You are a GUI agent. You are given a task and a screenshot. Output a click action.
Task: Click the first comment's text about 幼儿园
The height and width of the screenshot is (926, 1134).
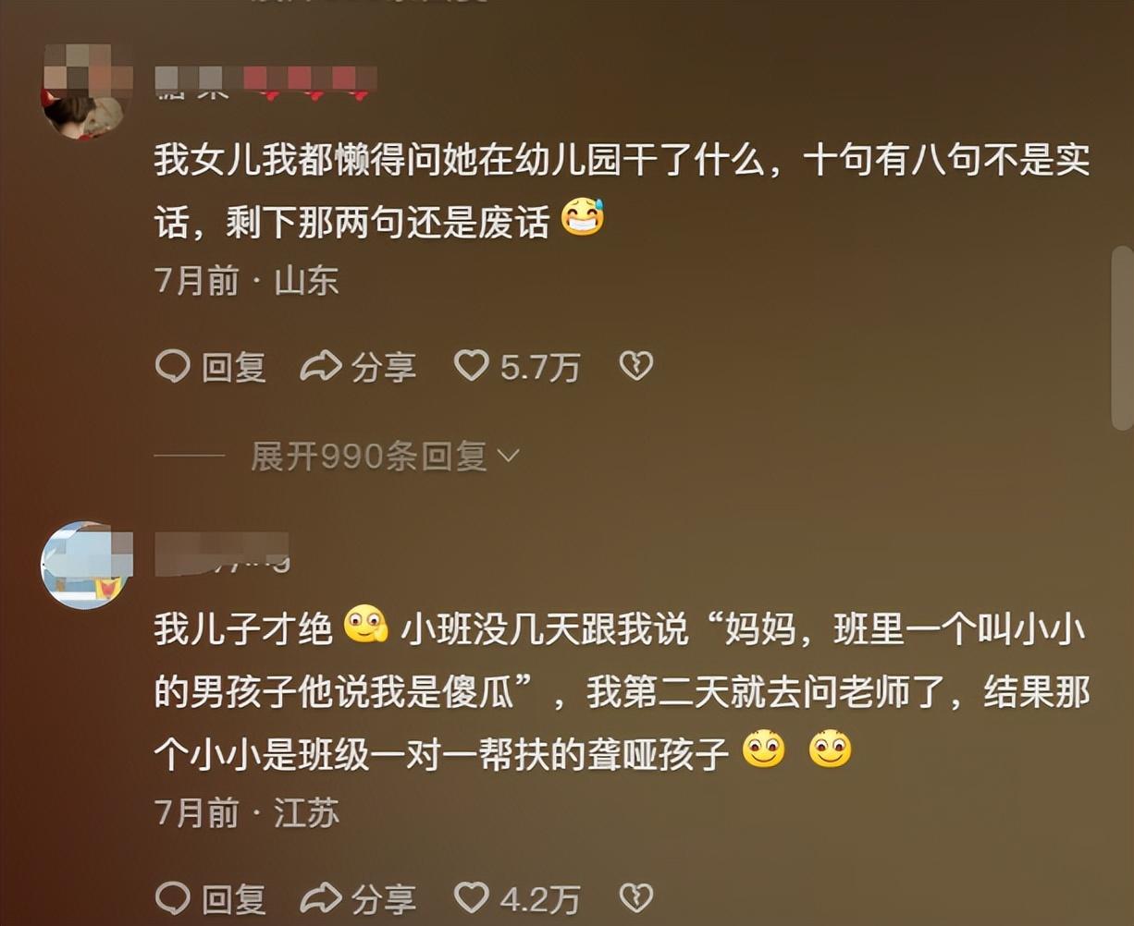pyautogui.click(x=622, y=191)
